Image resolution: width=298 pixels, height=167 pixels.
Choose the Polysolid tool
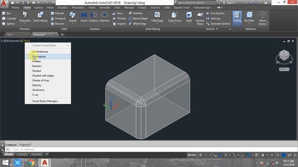click(25, 17)
